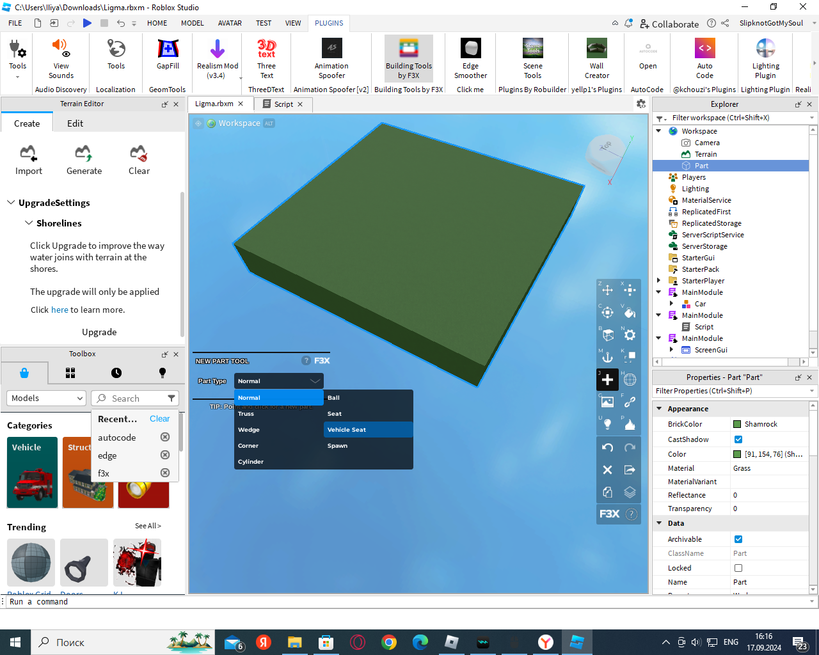Click the Building Tools by F3X plugin
The image size is (819, 655).
[x=409, y=59]
